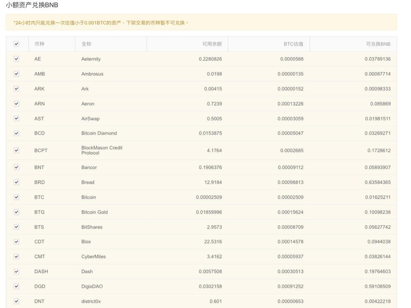411x308 pixels.
Task: Uncheck the AMB Ambrosus row checkbox
Action: [17, 74]
